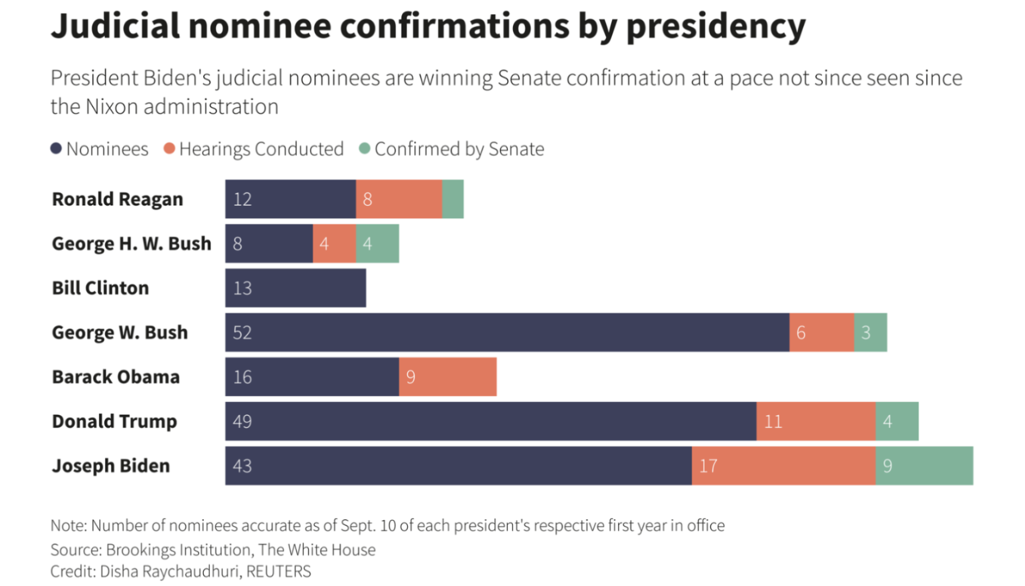Viewport: 1025px width, 586px height.
Task: Click Reagan's unlabeled green confirmed segment
Action: point(453,199)
